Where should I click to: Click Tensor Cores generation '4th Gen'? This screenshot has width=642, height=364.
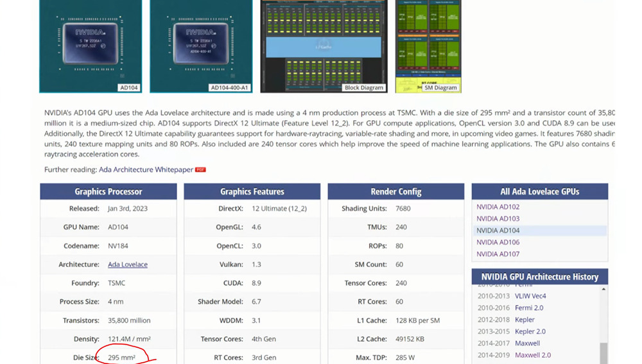[x=264, y=339]
